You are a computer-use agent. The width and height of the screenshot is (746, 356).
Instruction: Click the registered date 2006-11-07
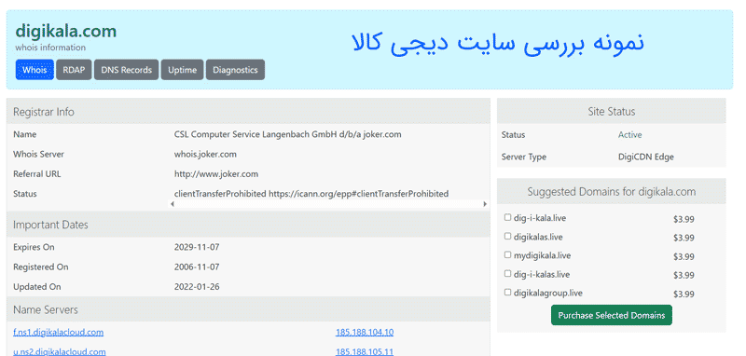click(x=197, y=267)
